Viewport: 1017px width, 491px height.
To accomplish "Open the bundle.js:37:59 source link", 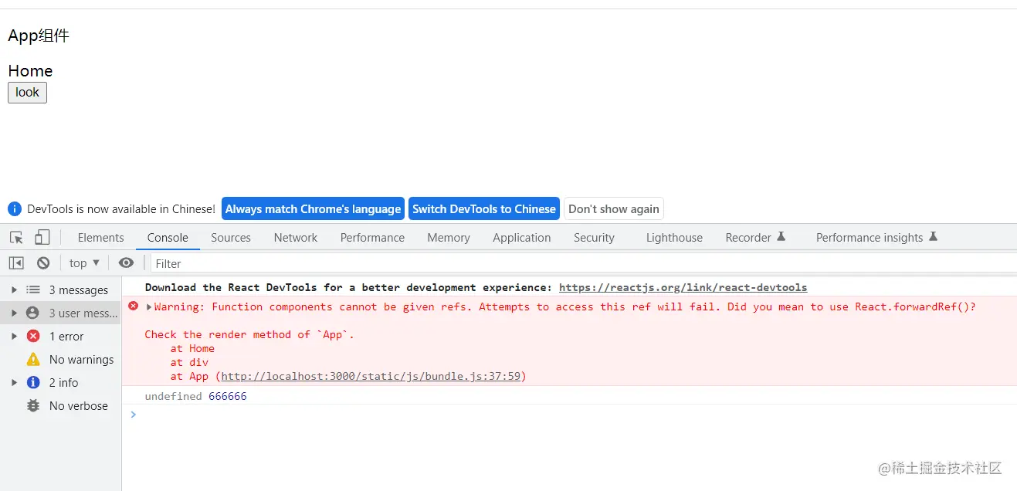I will click(x=371, y=377).
